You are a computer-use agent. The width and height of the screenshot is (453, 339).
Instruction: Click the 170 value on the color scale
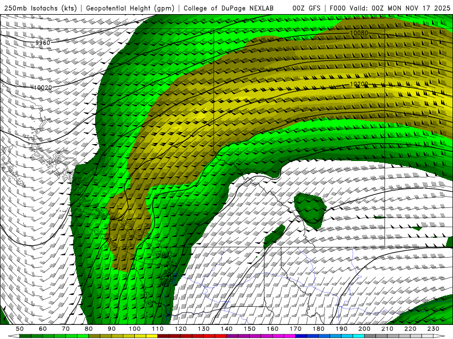(x=296, y=329)
